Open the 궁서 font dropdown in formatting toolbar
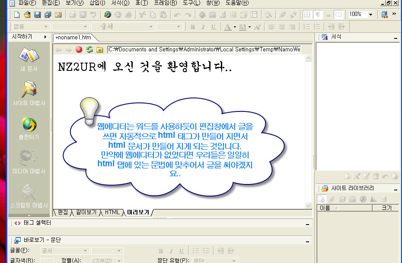402x263 pixels. click(x=151, y=27)
